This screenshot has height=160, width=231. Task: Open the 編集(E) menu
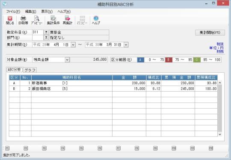point(30,12)
